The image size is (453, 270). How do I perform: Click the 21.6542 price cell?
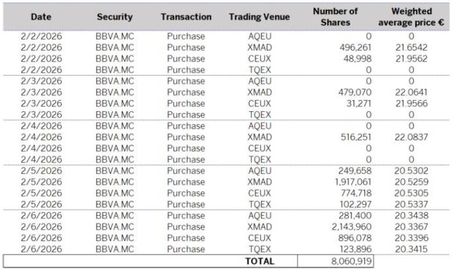411,47
